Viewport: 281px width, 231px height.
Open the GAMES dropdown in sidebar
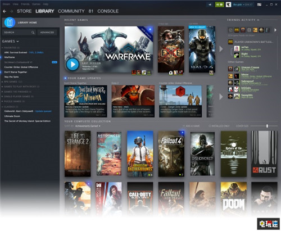10,42
